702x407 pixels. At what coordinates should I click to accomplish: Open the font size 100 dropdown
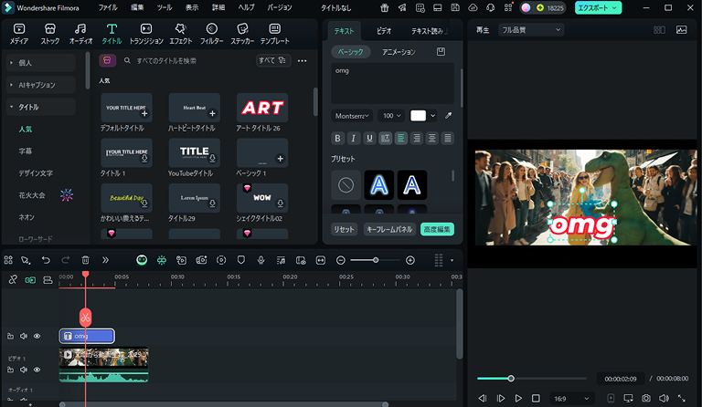pos(391,116)
